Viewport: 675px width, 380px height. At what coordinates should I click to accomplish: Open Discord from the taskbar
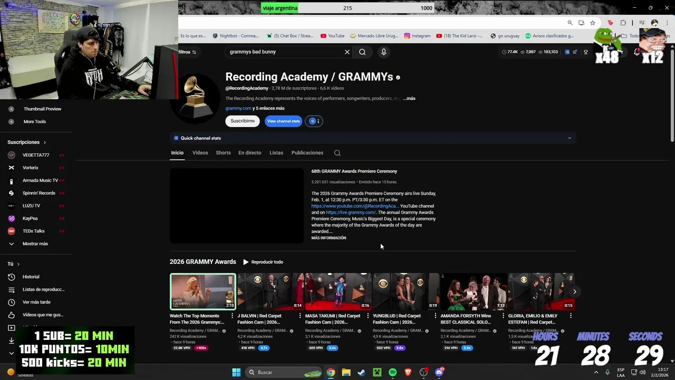point(439,372)
